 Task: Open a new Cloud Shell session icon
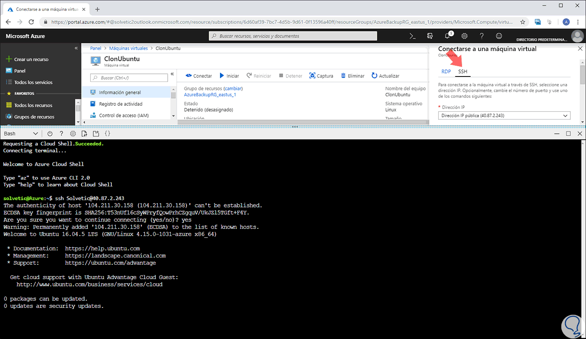(96, 134)
